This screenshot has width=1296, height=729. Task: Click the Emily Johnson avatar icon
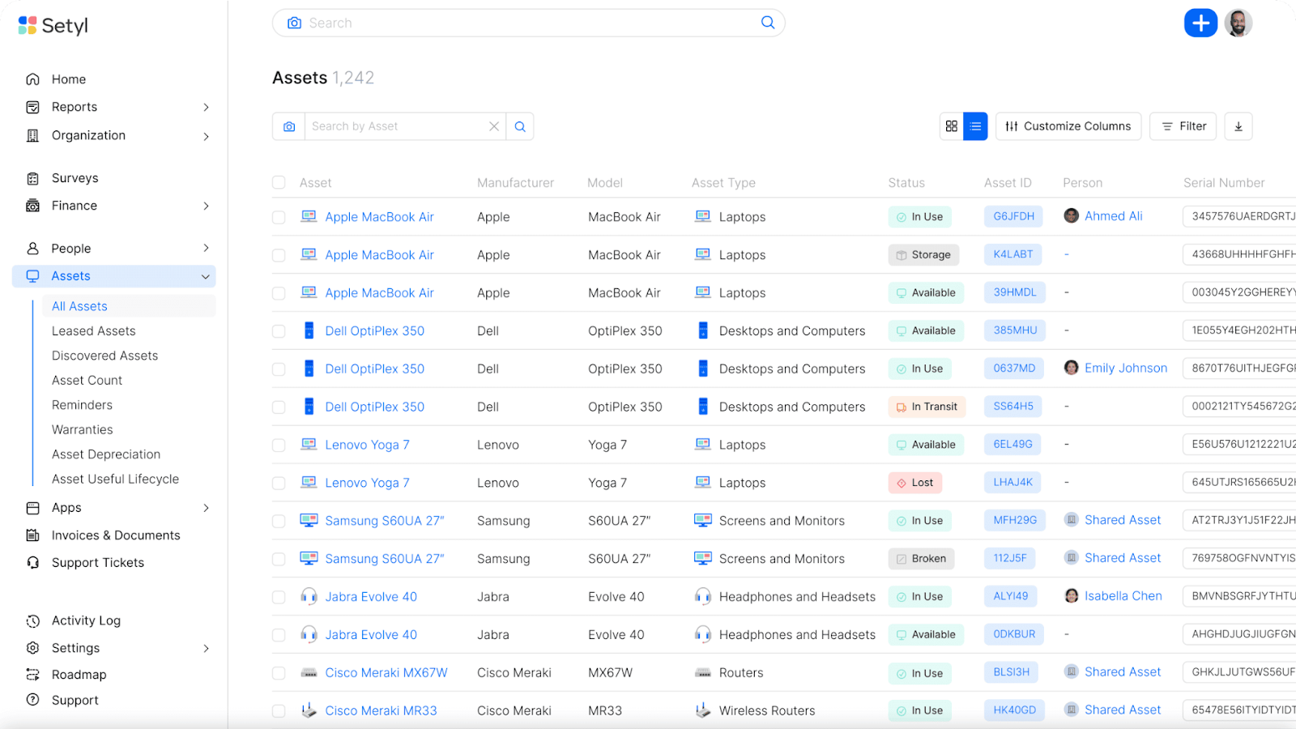1071,368
